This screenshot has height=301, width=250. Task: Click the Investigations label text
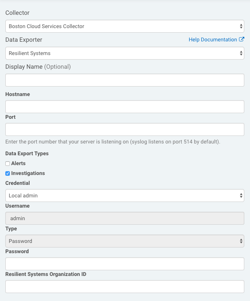point(28,173)
